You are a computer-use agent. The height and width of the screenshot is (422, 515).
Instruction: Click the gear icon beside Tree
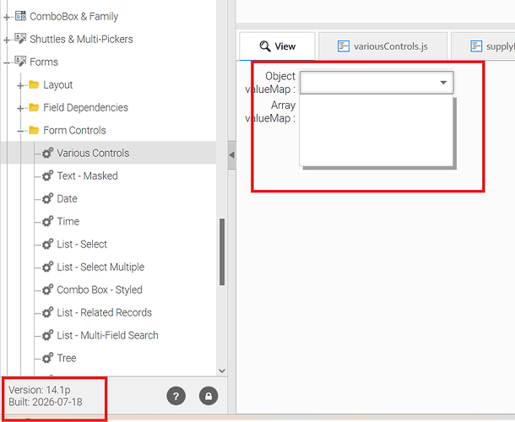click(47, 358)
